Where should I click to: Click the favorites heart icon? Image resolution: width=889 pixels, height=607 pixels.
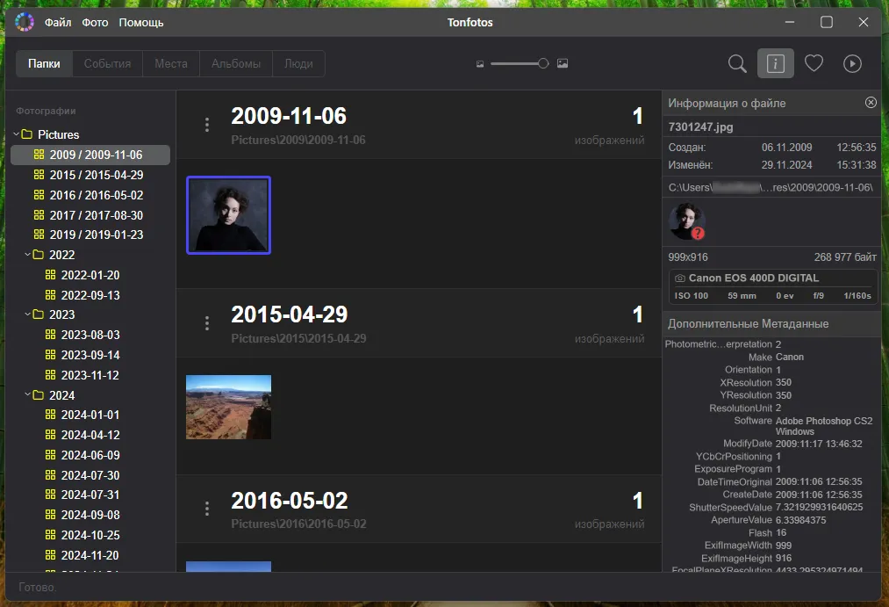pyautogui.click(x=814, y=63)
